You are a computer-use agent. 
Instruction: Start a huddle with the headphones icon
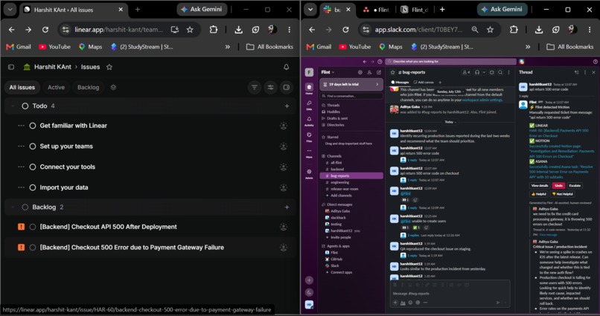coord(476,72)
